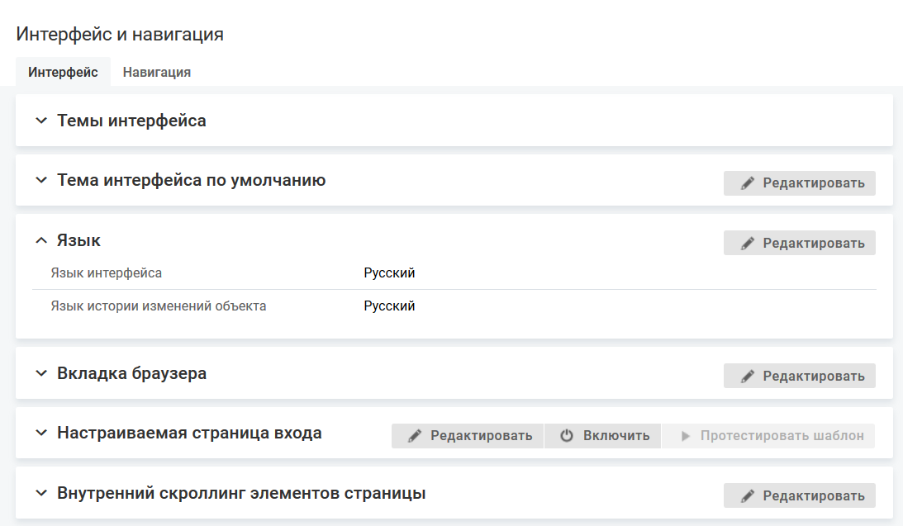Expand Внутренний скроллинг элементов страницы chevron
903x526 pixels.
tap(41, 493)
